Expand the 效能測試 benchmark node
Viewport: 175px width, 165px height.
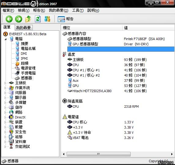coord(5,147)
